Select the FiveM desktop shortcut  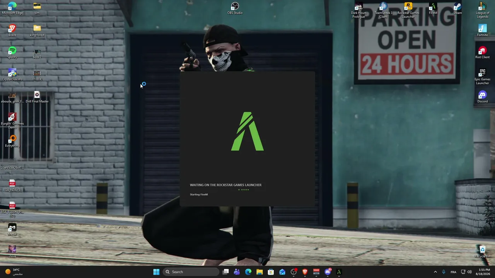coord(433,8)
